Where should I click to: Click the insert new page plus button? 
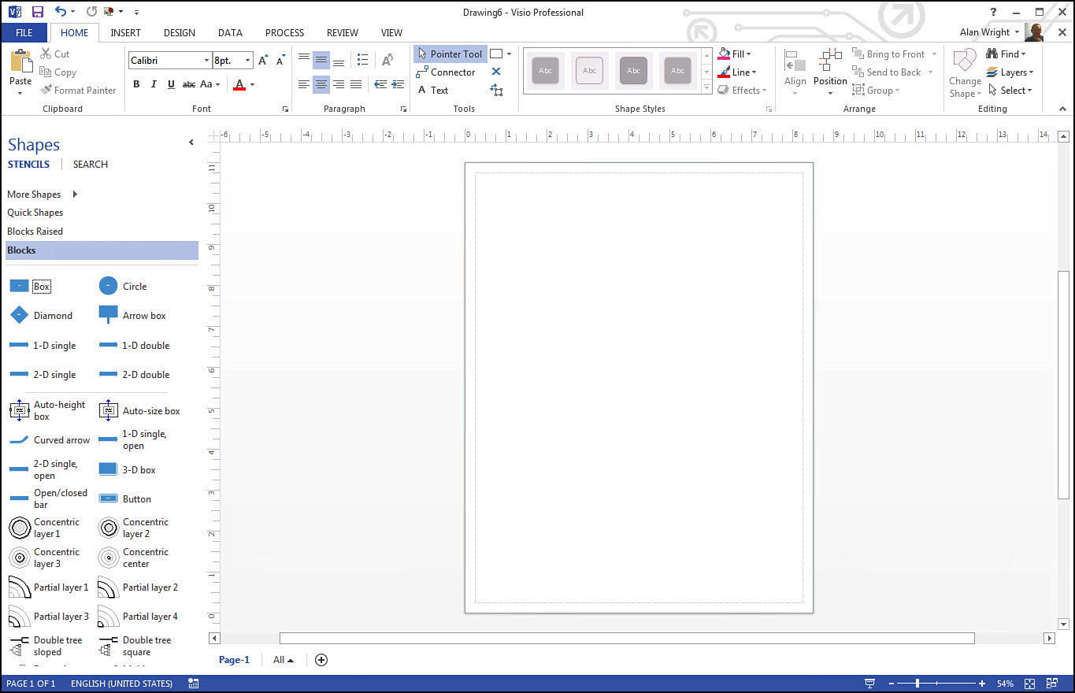321,660
